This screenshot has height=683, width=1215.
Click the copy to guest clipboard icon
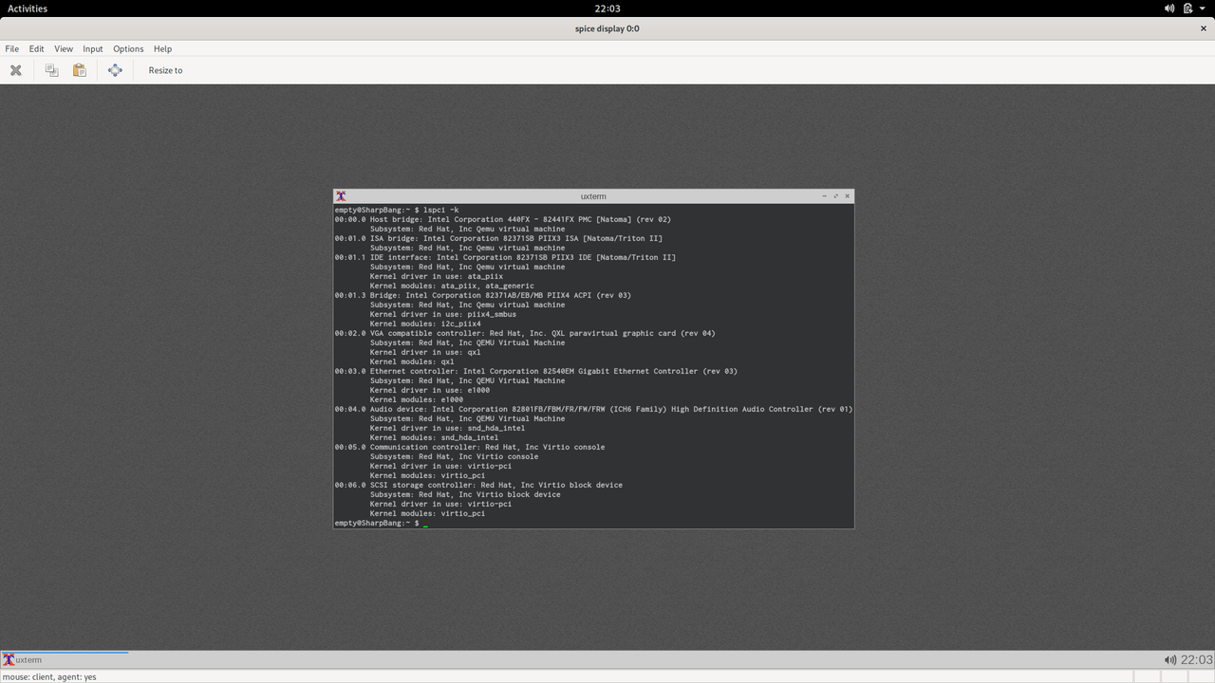pos(51,70)
